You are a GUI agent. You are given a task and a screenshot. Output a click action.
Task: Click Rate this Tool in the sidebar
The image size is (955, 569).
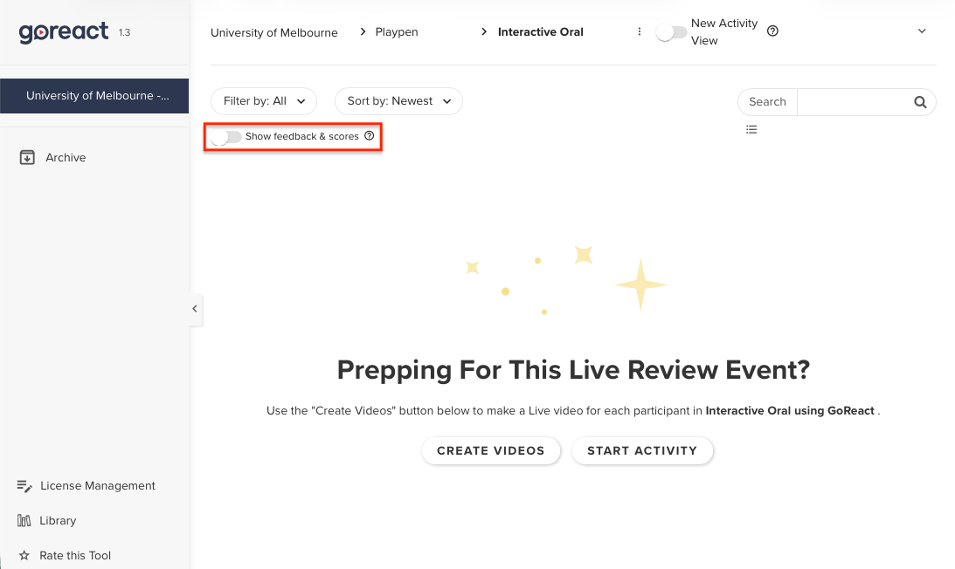pos(65,555)
